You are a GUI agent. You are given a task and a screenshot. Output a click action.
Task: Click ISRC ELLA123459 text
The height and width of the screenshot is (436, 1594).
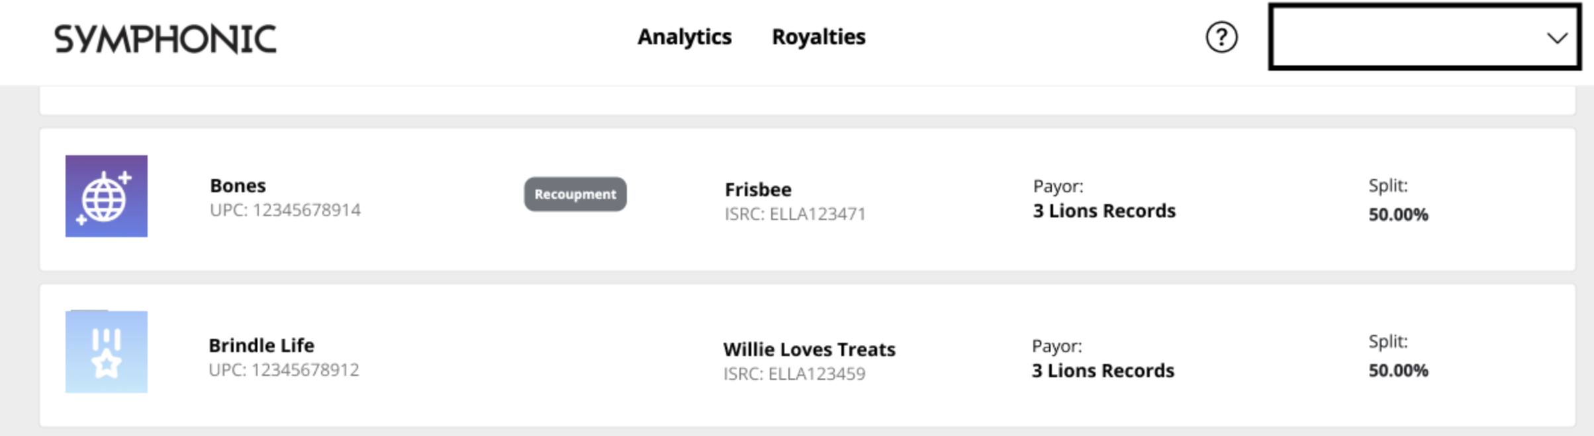(x=794, y=374)
